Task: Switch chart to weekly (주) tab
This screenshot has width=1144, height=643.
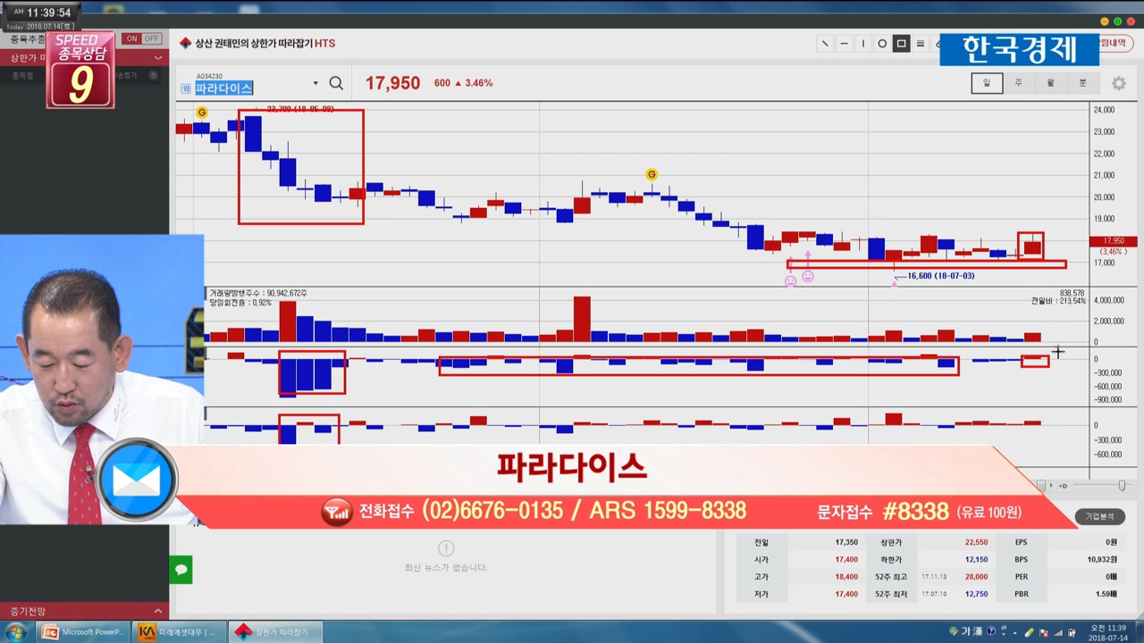Action: pos(1019,83)
